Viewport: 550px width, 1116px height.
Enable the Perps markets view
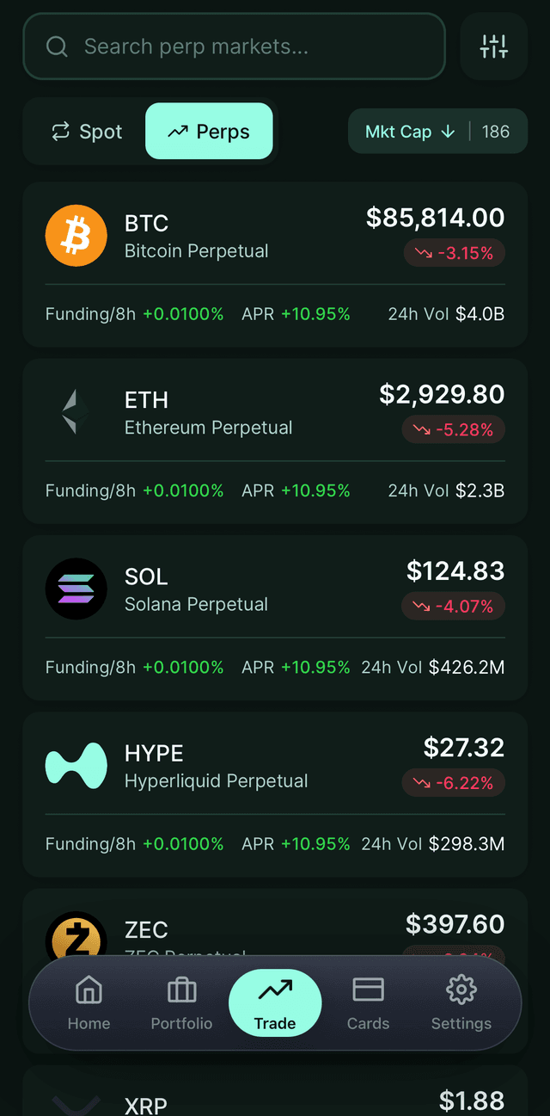209,131
